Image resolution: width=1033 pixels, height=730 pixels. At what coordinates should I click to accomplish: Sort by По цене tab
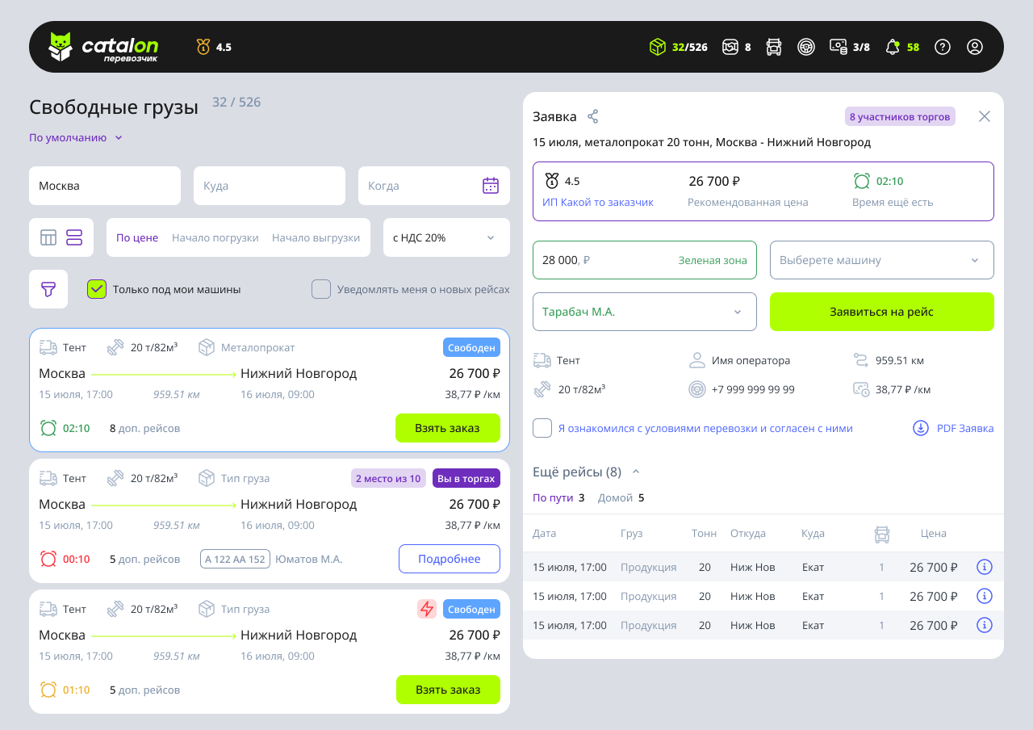pyautogui.click(x=137, y=237)
